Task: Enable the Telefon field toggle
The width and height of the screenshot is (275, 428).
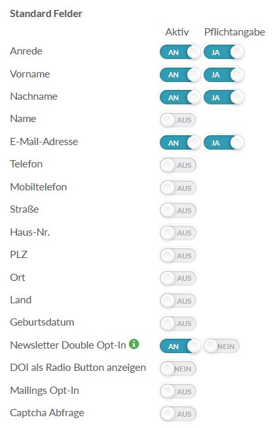Action: coord(178,165)
